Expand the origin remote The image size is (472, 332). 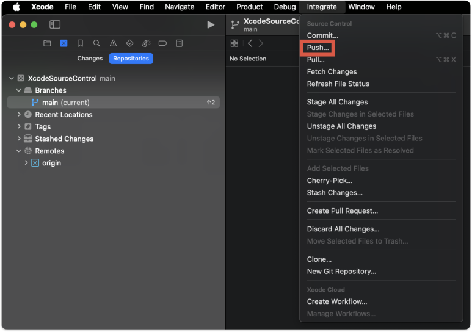(x=26, y=163)
